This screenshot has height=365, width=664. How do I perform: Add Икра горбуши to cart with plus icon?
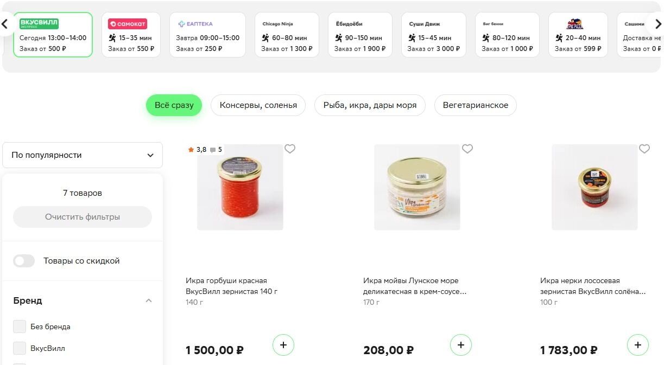coord(283,344)
